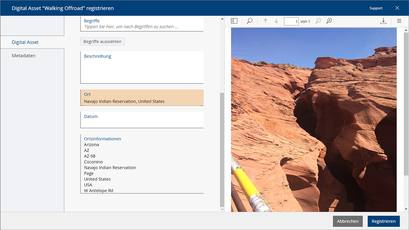Focus the Begriffe search field
Image resolution: width=409 pixels, height=230 pixels.
click(142, 24)
